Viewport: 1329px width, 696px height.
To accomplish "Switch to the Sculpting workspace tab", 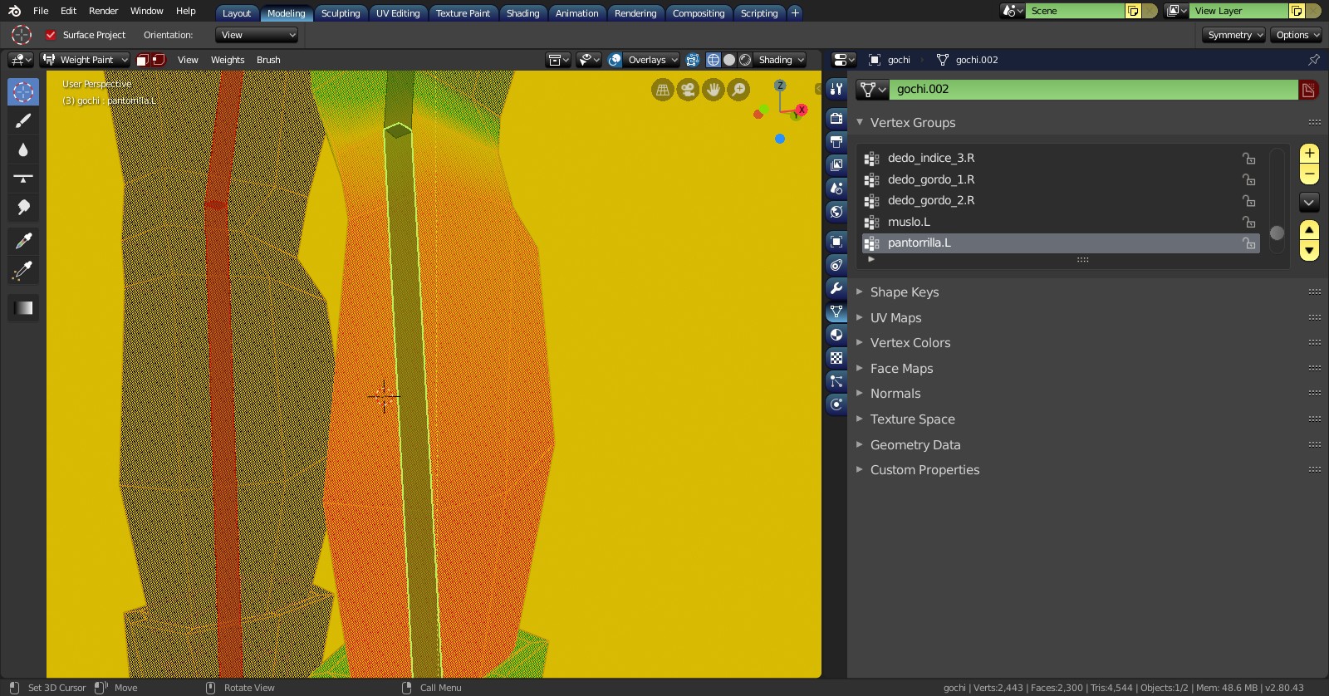I will pos(341,13).
